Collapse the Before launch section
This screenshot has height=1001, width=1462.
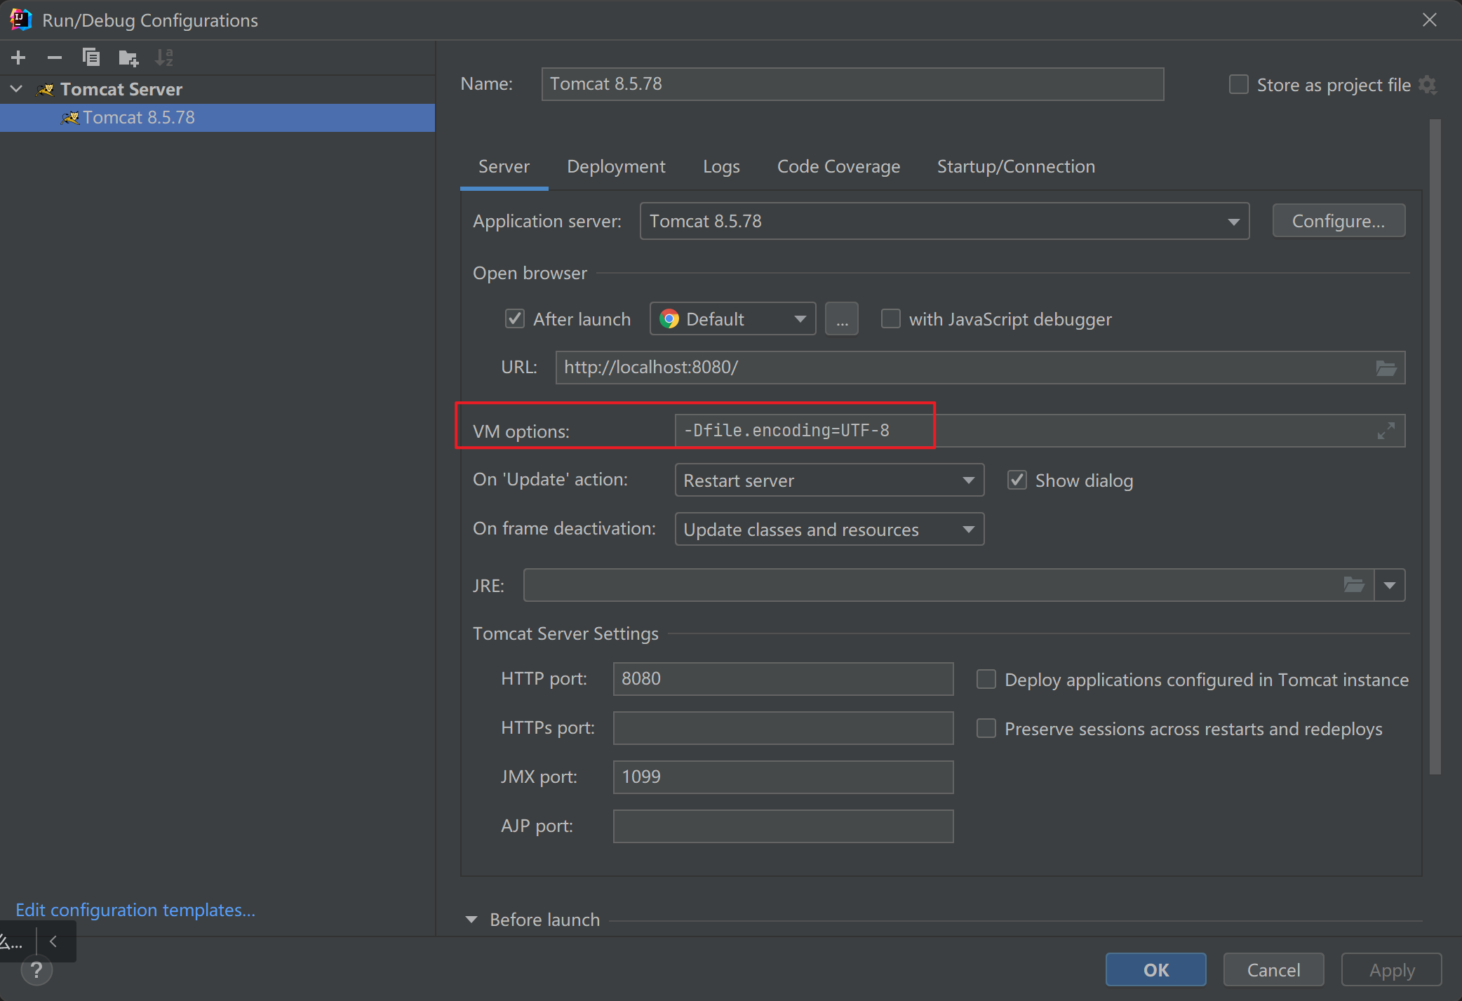pyautogui.click(x=471, y=920)
